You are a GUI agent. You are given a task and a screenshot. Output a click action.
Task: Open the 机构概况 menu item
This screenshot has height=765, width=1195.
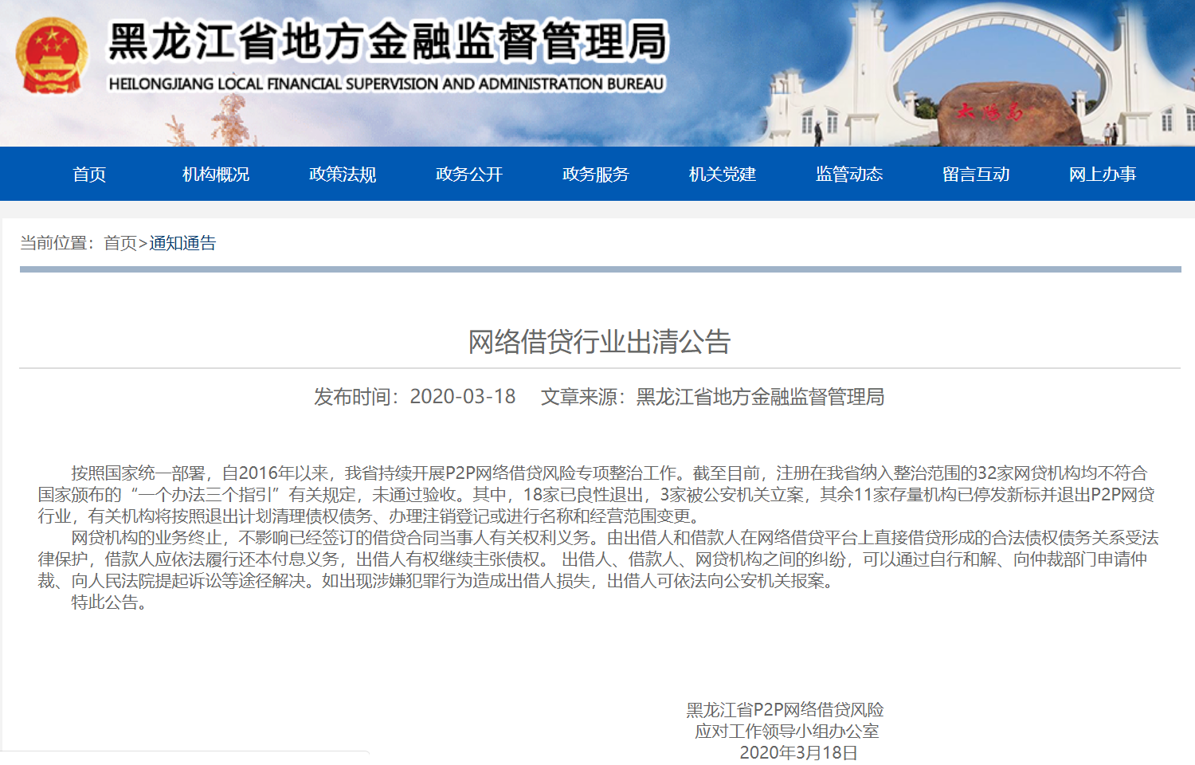[x=216, y=175]
